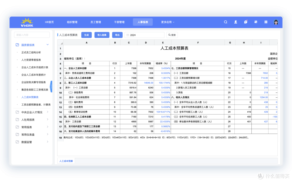Open the 更多应用 dropdown menu
The image size is (292, 182).
(168, 22)
